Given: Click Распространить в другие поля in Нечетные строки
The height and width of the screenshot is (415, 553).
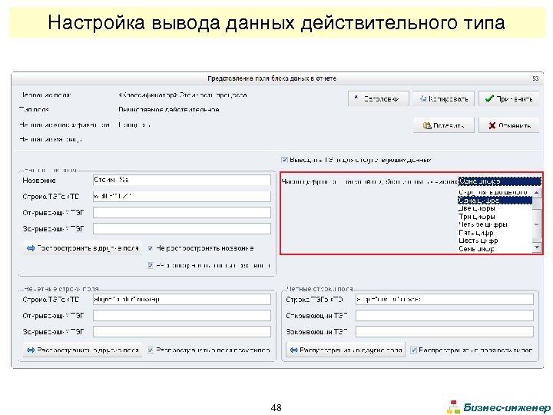Looking at the screenshot, I should [x=83, y=350].
